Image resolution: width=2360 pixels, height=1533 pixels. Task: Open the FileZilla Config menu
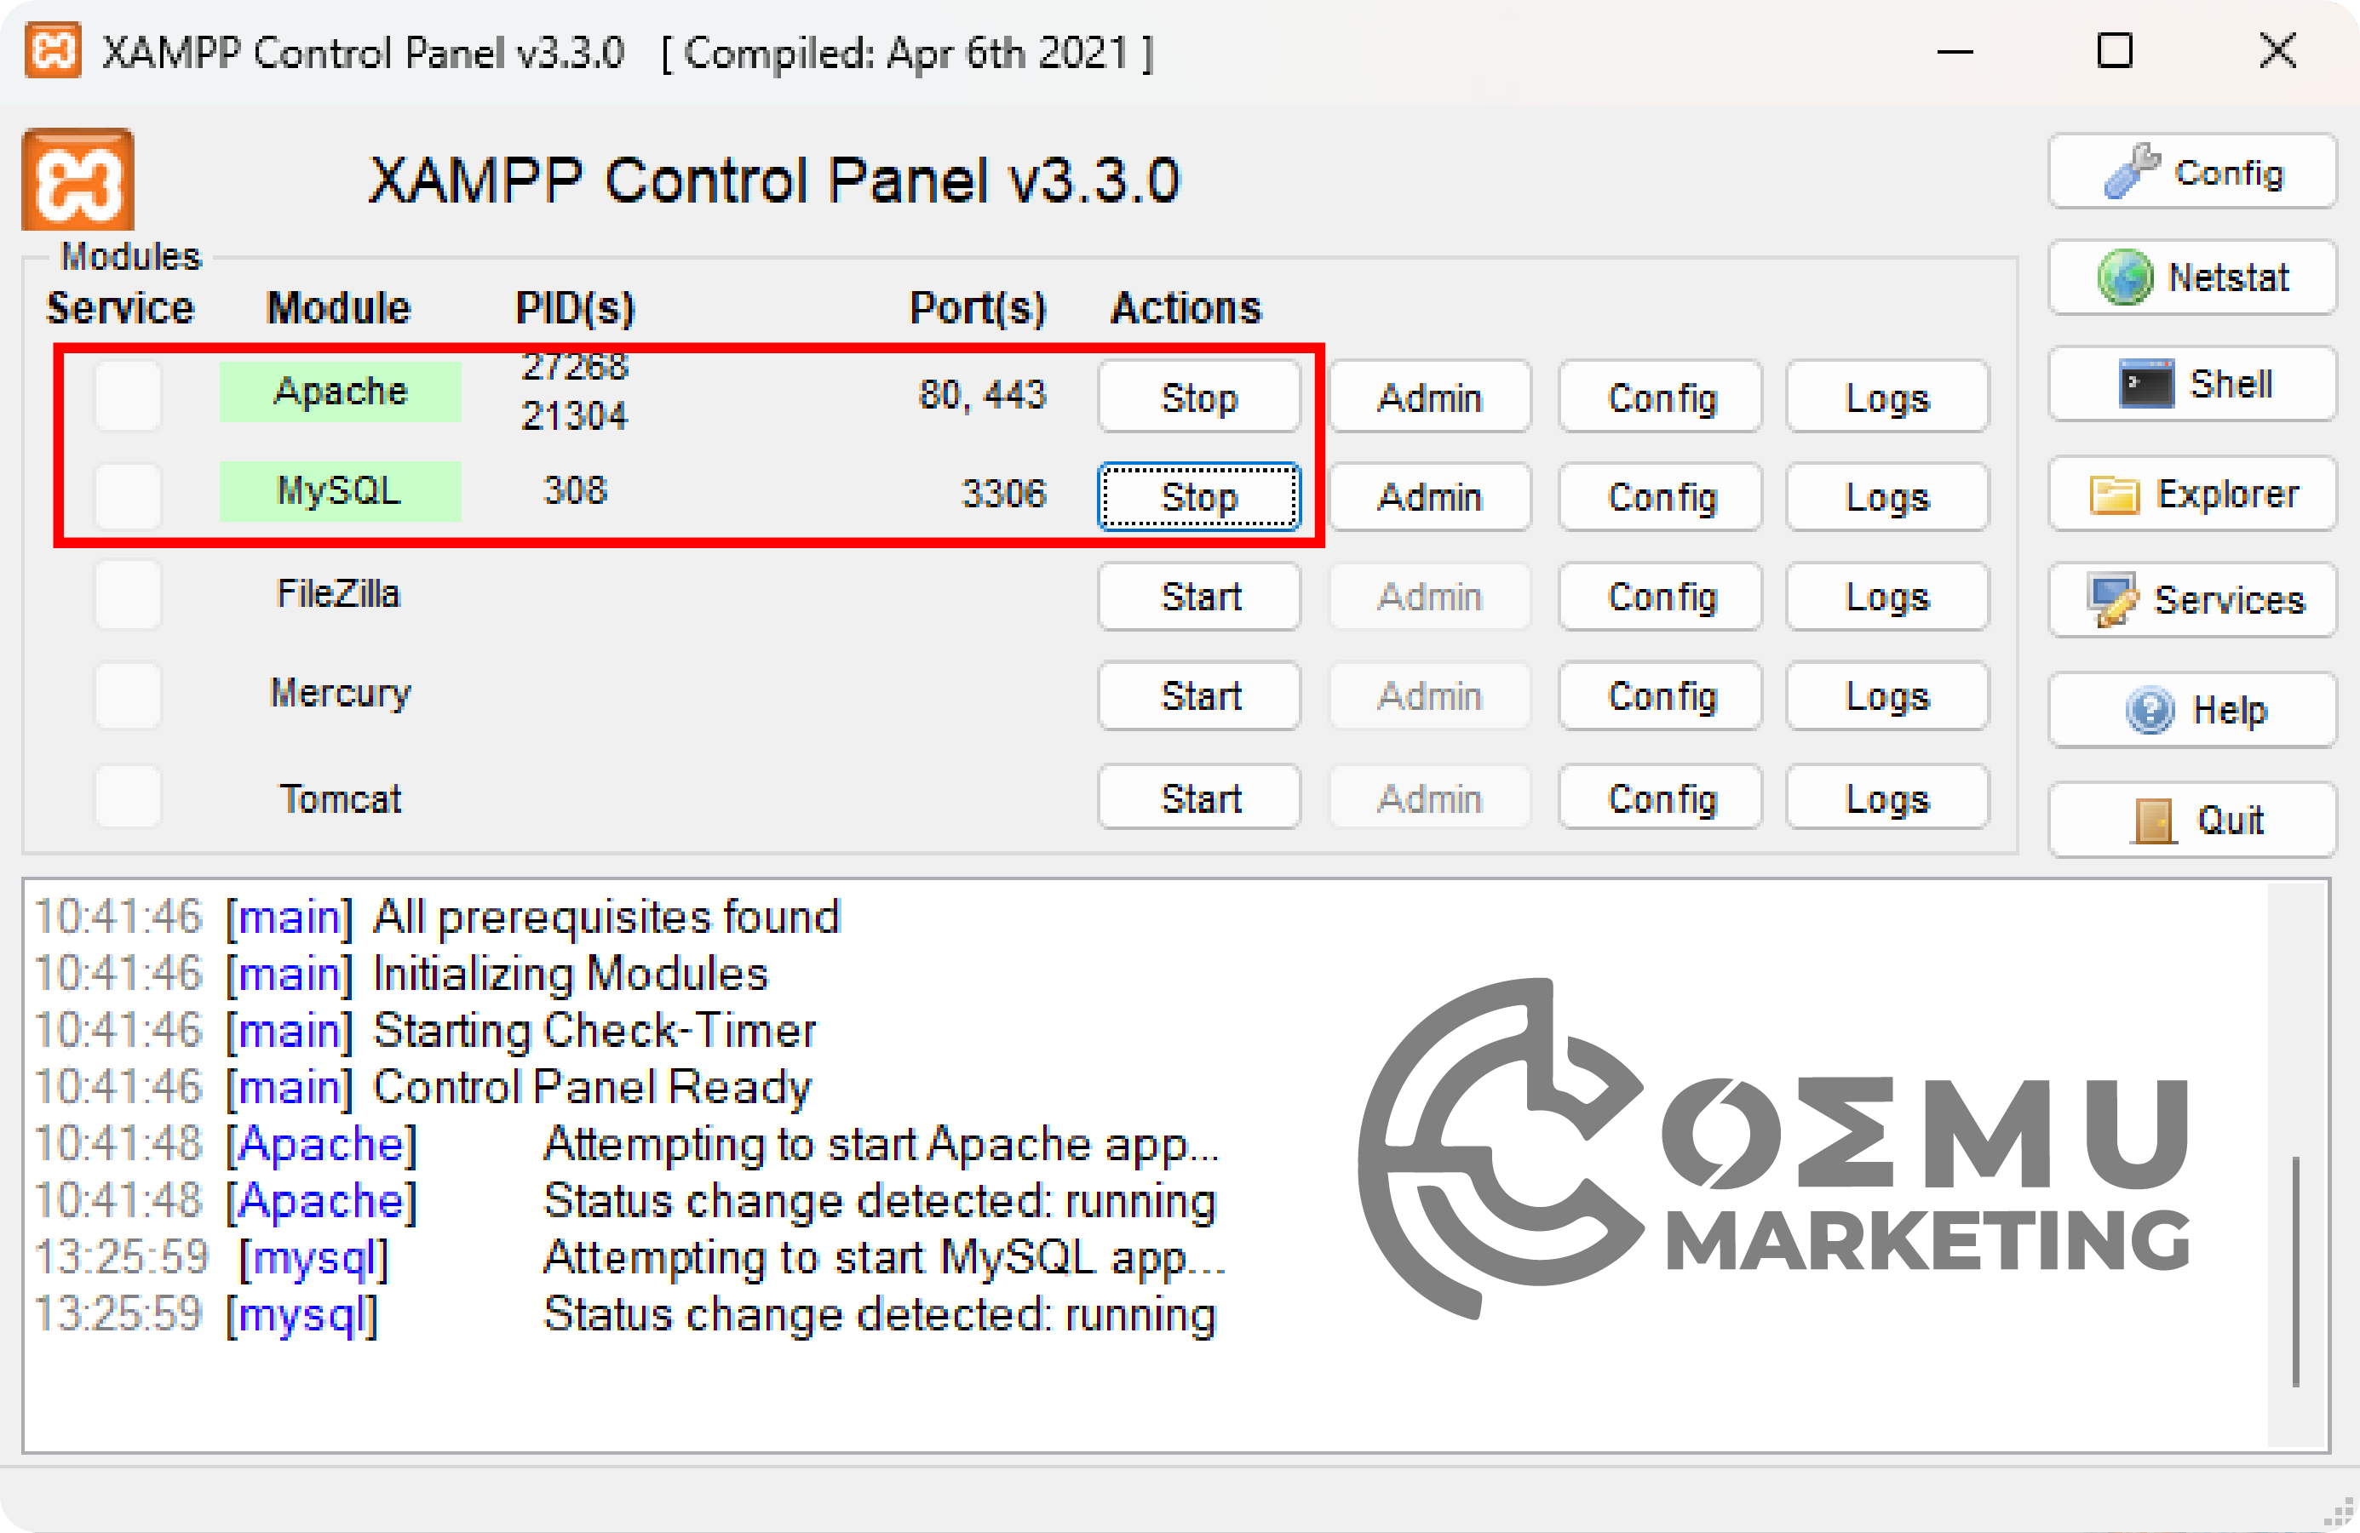1660,597
